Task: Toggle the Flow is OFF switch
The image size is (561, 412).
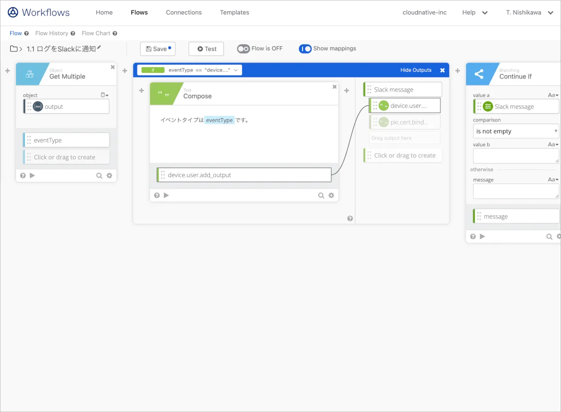Action: tap(244, 49)
